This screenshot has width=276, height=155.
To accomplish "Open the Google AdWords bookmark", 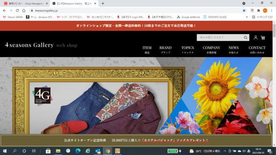I will tap(188, 17).
